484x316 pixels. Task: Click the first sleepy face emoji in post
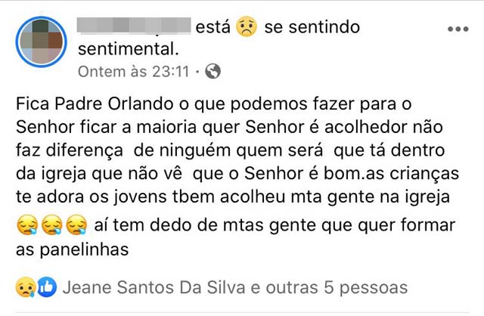[x=27, y=225]
